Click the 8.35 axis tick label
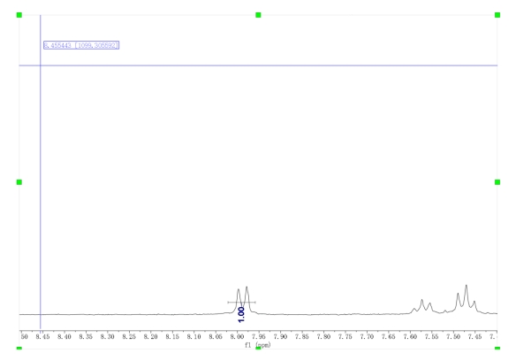Image resolution: width=516 pixels, height=361 pixels. point(86,336)
